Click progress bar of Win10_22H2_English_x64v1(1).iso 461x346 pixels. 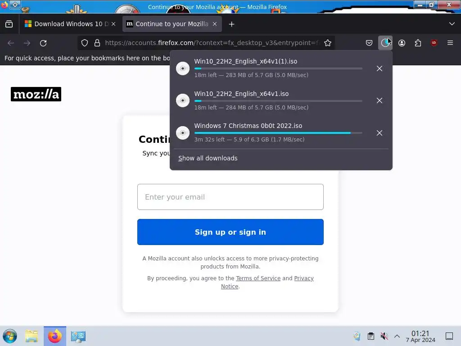click(278, 68)
